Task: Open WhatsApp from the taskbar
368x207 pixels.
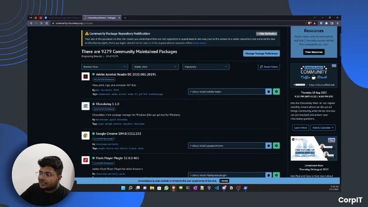Action: [x=166, y=188]
